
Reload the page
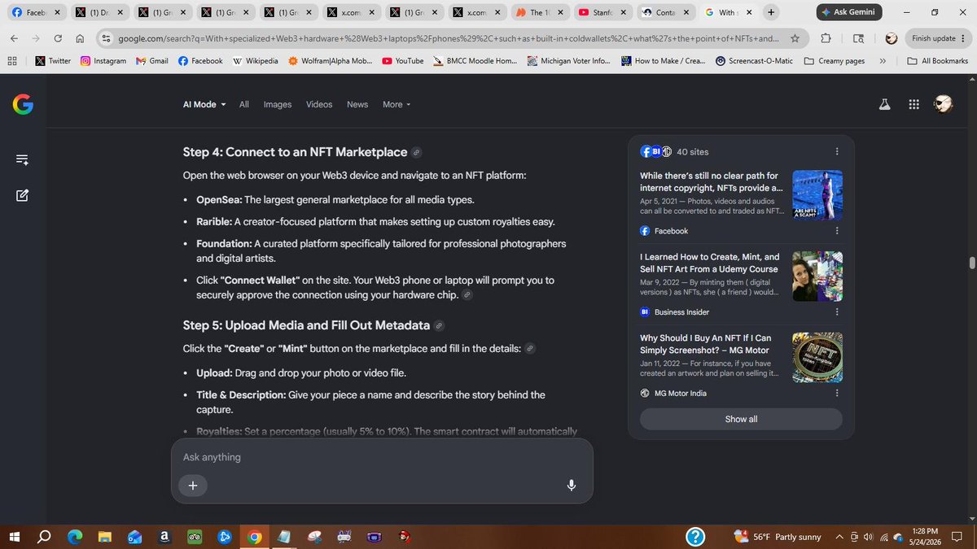[x=58, y=38]
